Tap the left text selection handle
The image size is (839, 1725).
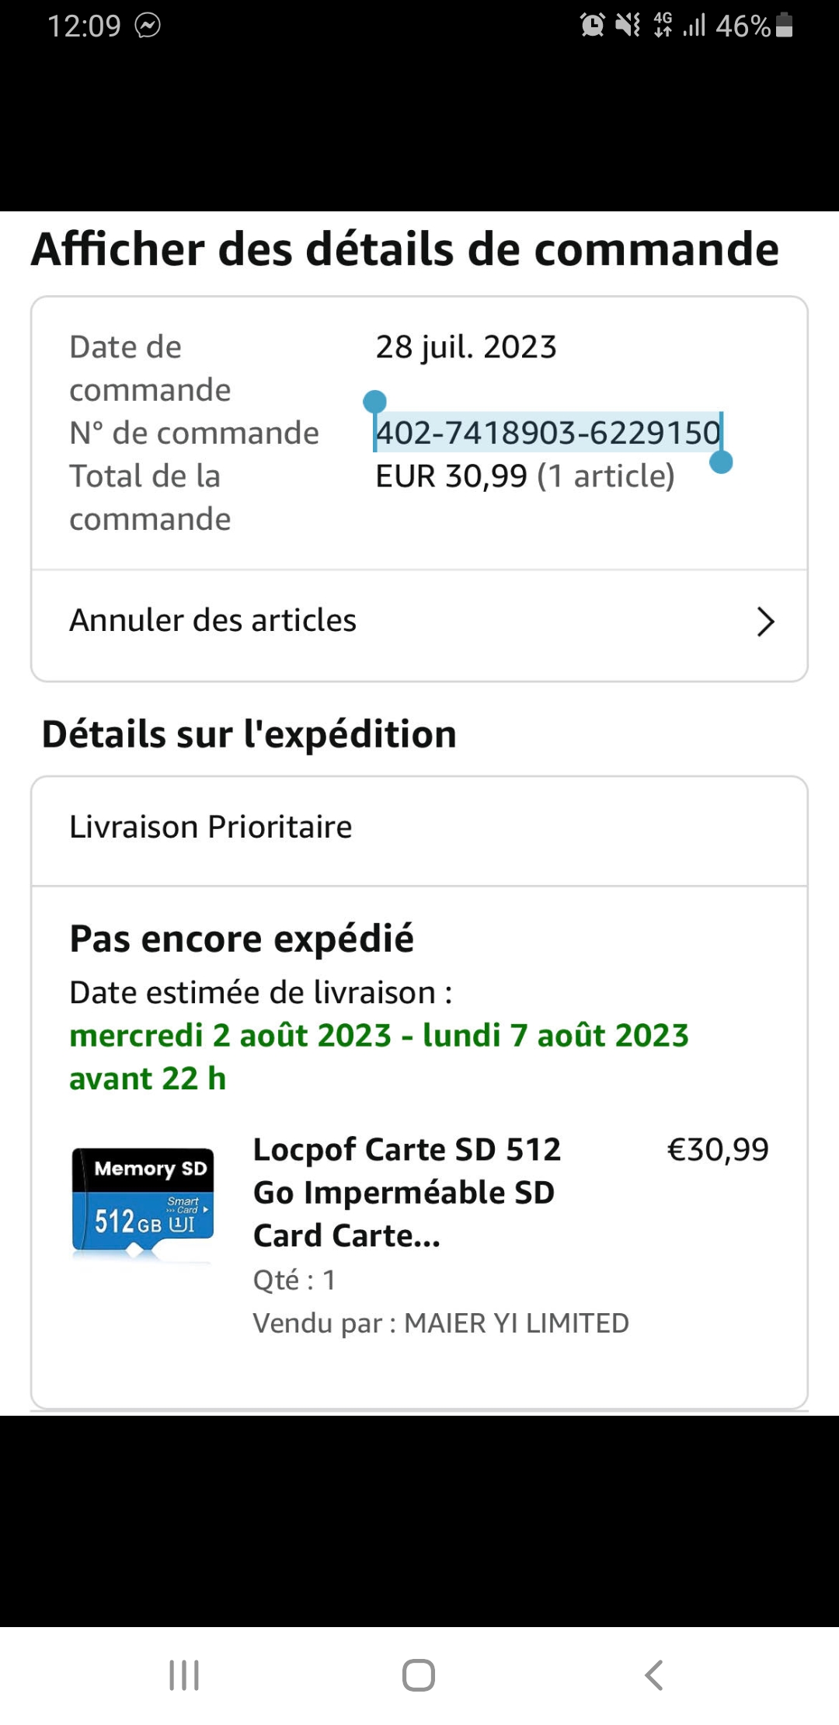[374, 402]
